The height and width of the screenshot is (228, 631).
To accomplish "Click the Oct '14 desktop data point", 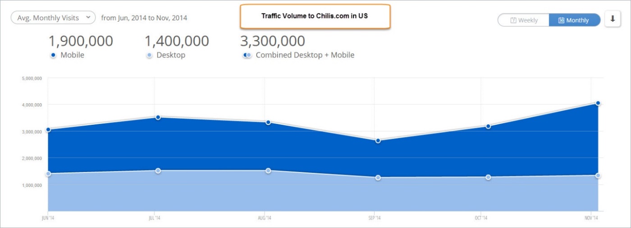I will coord(488,177).
